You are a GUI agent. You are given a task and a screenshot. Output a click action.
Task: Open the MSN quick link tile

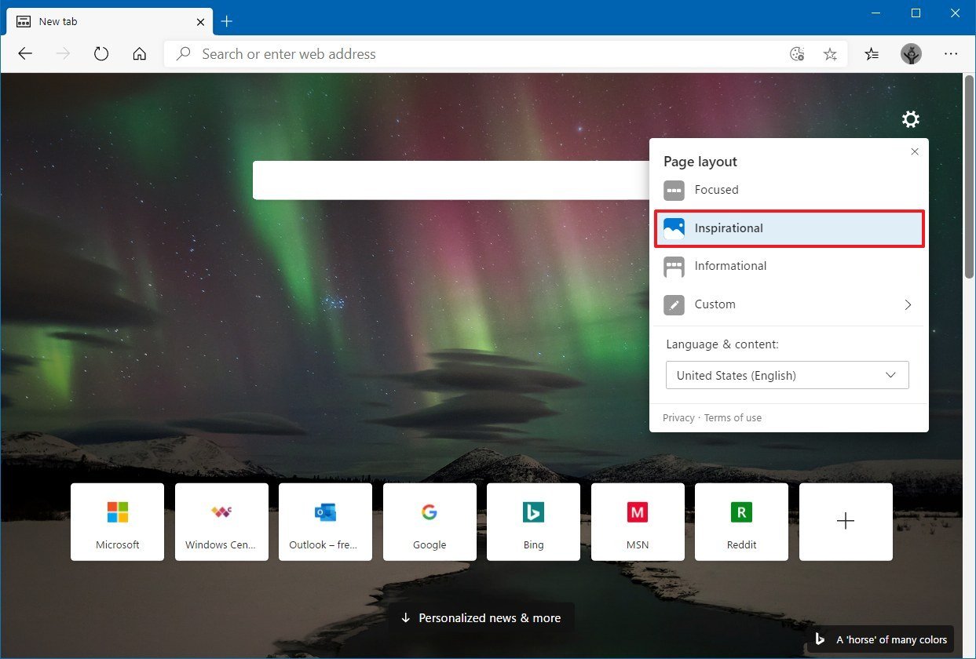638,522
